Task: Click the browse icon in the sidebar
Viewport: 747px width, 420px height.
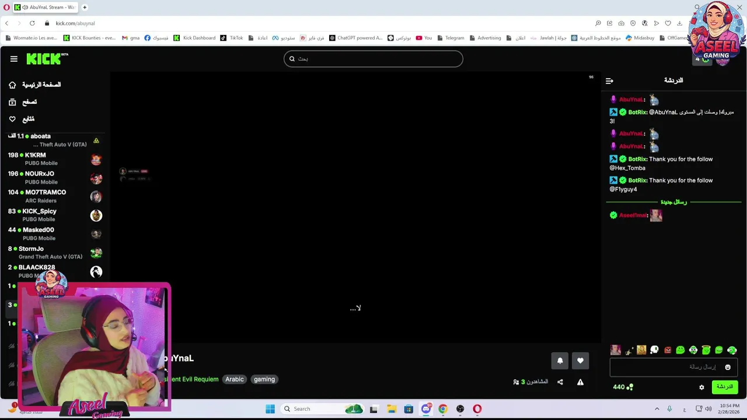Action: [12, 102]
